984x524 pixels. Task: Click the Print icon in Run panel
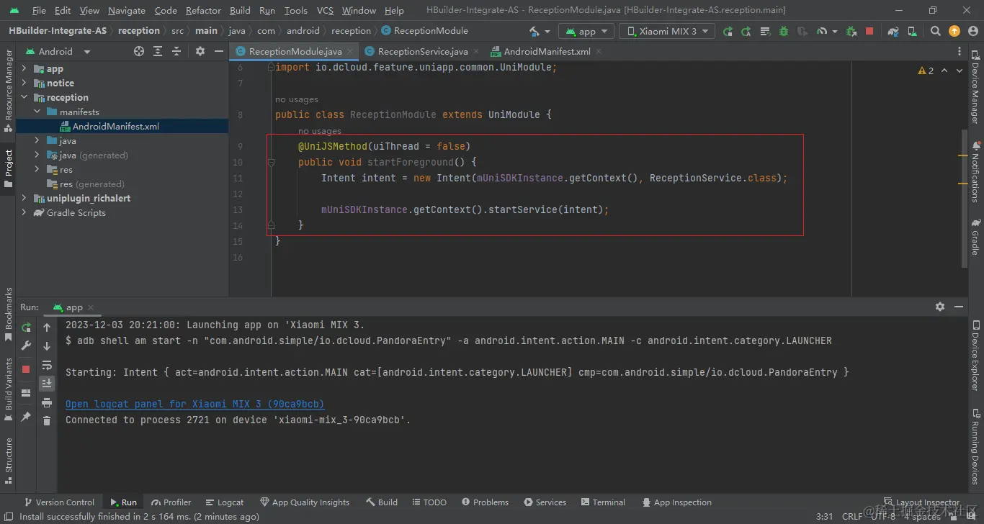(47, 402)
